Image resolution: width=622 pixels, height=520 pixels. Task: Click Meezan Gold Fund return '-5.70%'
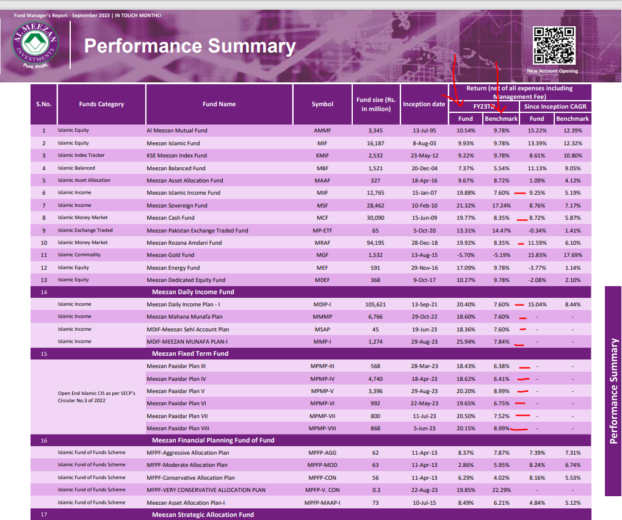(466, 255)
